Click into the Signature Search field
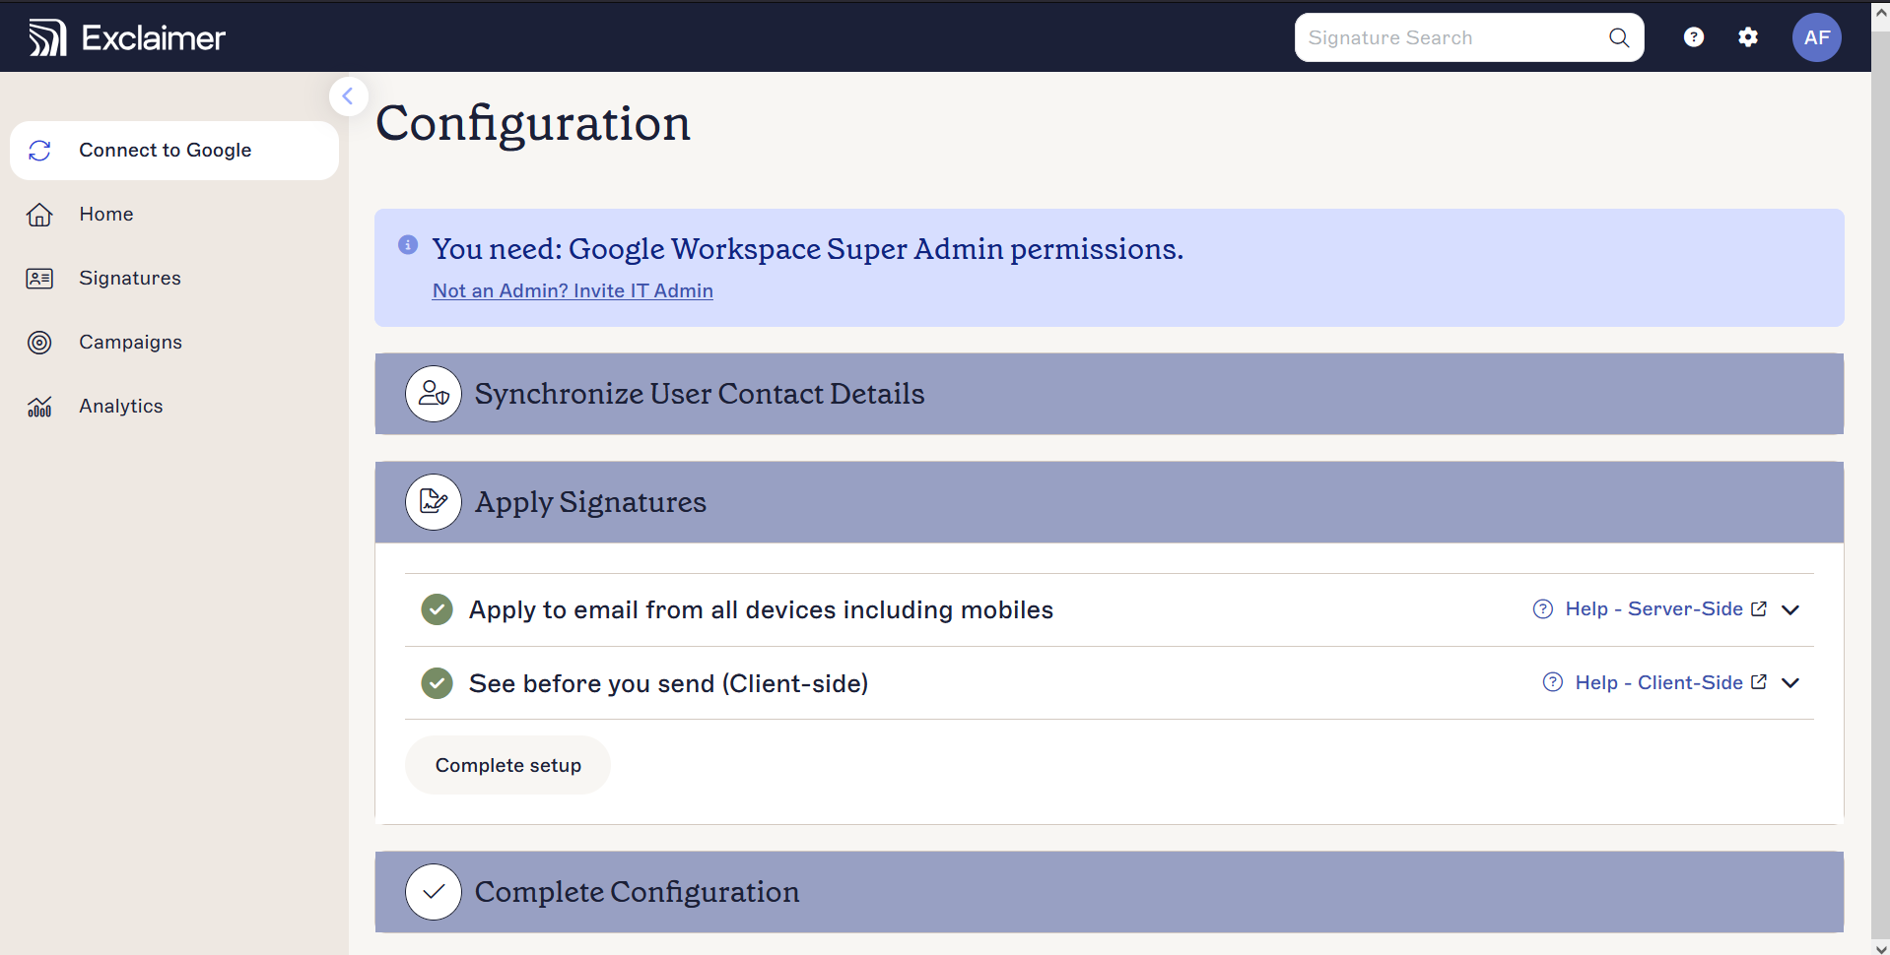The width and height of the screenshot is (1890, 955). click(x=1449, y=37)
